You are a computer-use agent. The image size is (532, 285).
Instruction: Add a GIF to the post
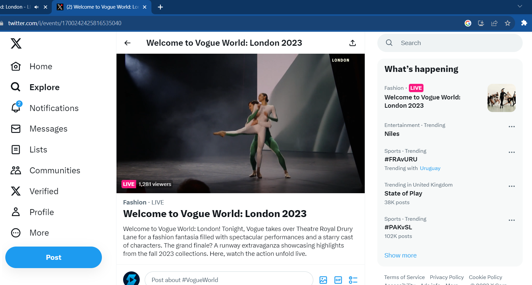coord(338,280)
